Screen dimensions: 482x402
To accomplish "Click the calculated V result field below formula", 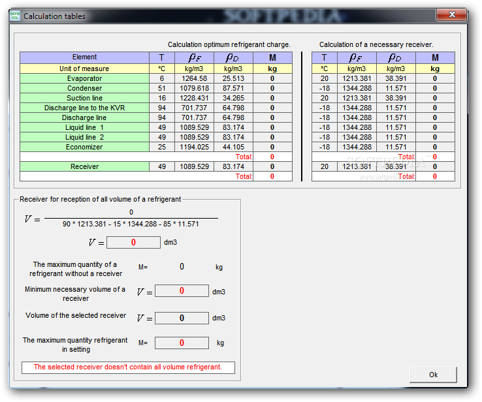I will click(133, 242).
